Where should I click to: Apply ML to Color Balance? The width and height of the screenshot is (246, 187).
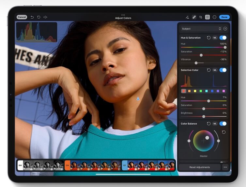(215, 124)
